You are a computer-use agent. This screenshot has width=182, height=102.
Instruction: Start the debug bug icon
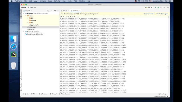(x=158, y=8)
